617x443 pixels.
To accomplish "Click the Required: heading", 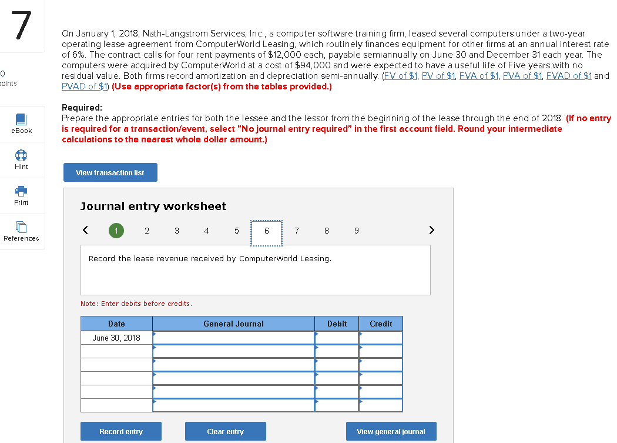I will tap(82, 108).
